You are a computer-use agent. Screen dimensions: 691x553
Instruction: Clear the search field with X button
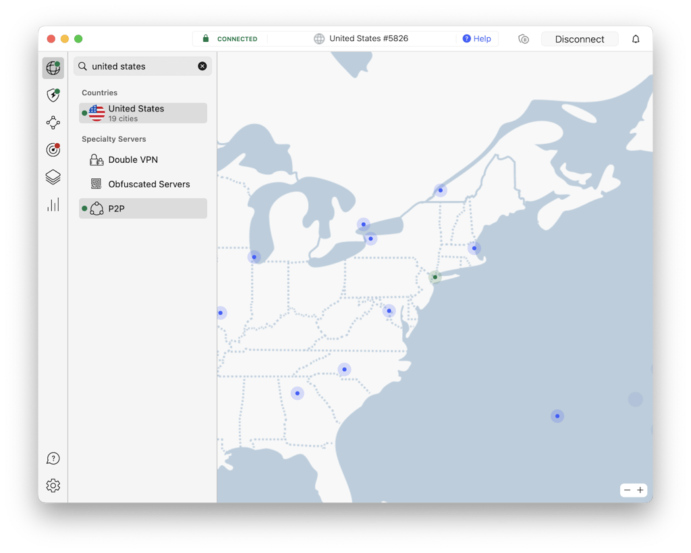(202, 66)
